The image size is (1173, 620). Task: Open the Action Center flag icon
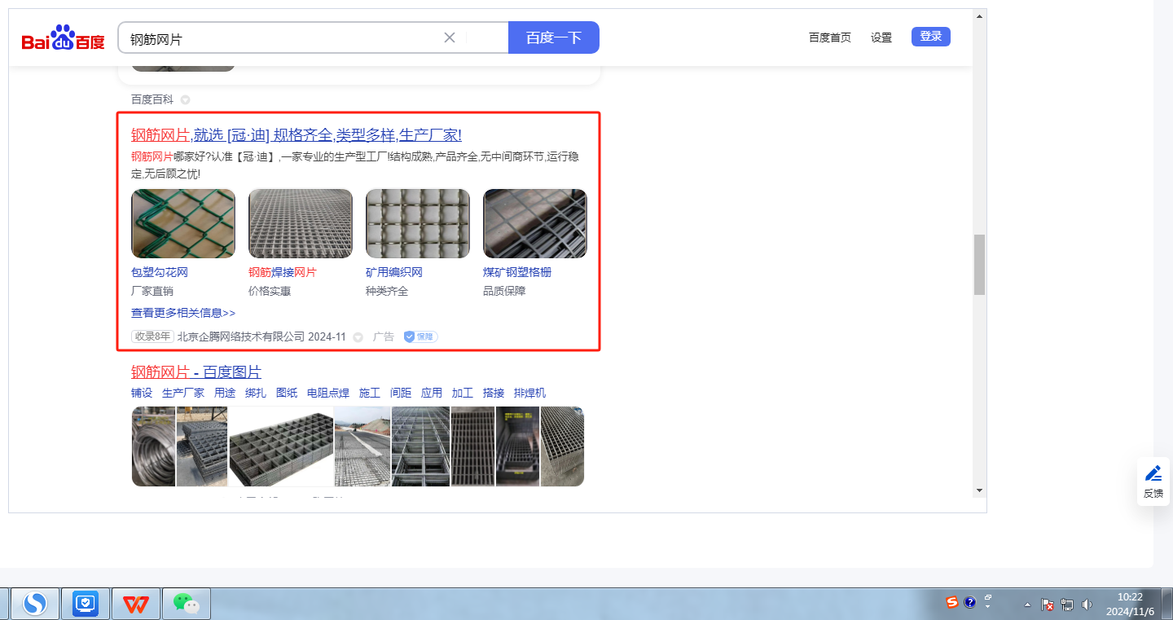pos(1048,605)
